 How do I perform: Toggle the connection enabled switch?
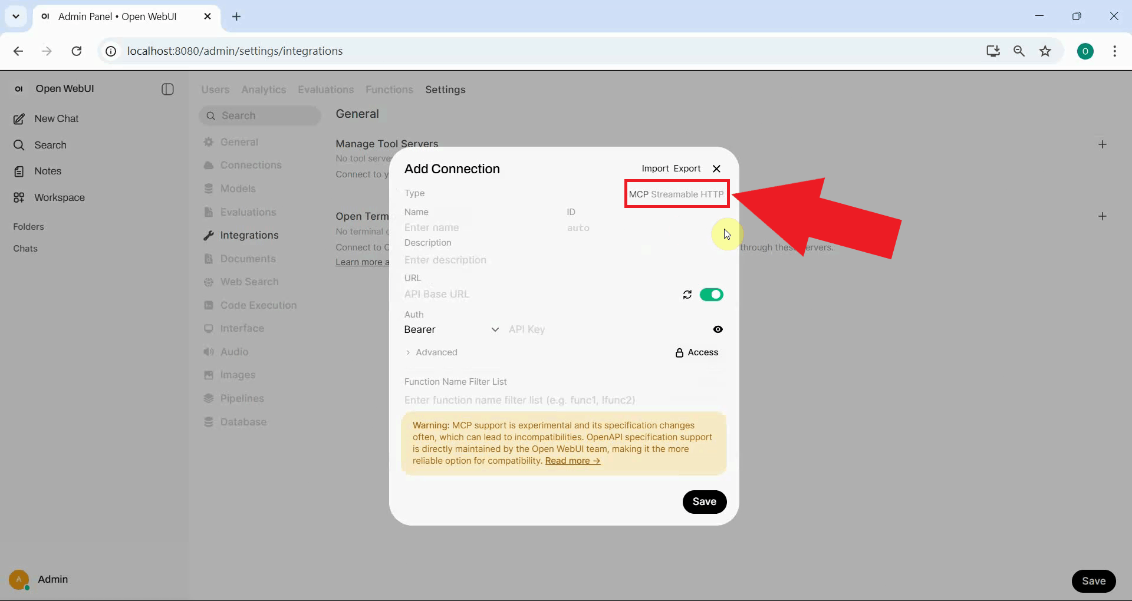712,295
